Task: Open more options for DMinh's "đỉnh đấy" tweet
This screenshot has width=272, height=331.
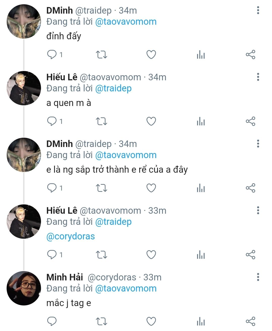Action: [x=258, y=10]
